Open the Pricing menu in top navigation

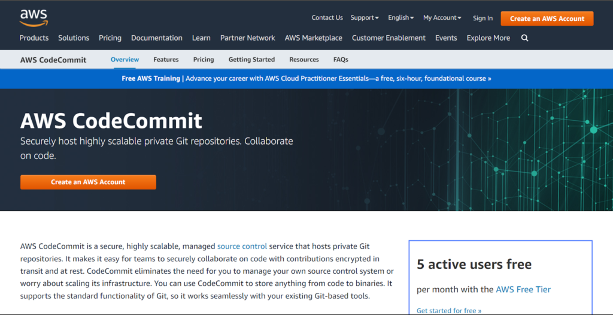point(110,38)
